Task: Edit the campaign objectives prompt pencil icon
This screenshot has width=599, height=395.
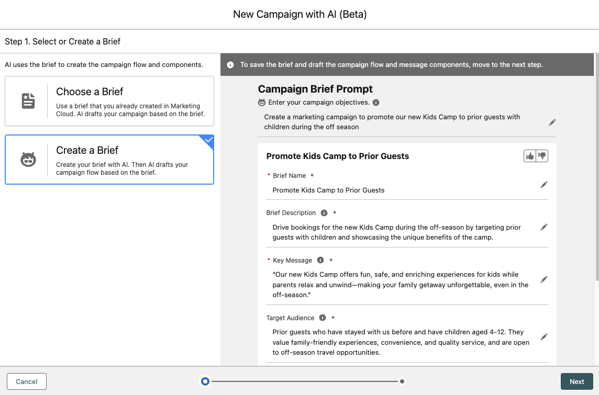Action: [552, 122]
